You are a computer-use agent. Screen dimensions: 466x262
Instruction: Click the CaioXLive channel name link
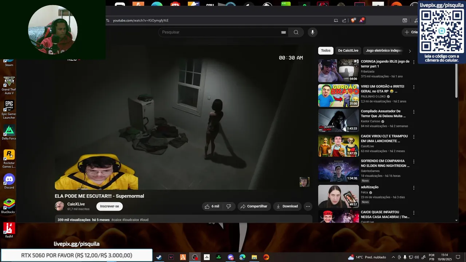[76, 204]
